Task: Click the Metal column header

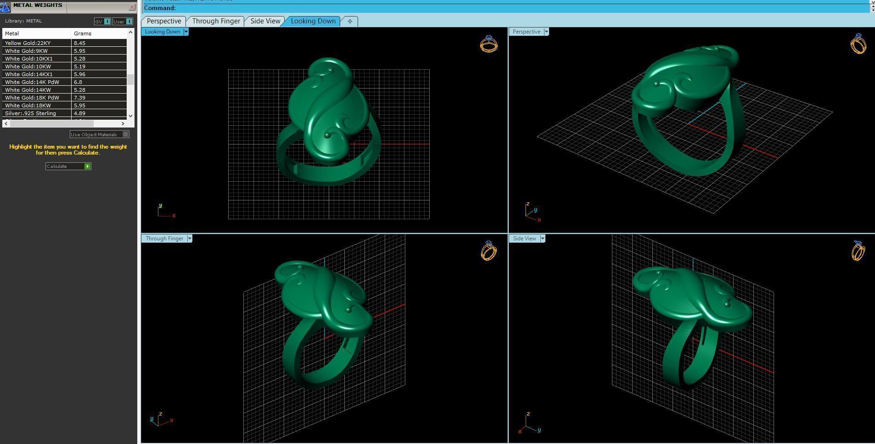Action: 37,33
